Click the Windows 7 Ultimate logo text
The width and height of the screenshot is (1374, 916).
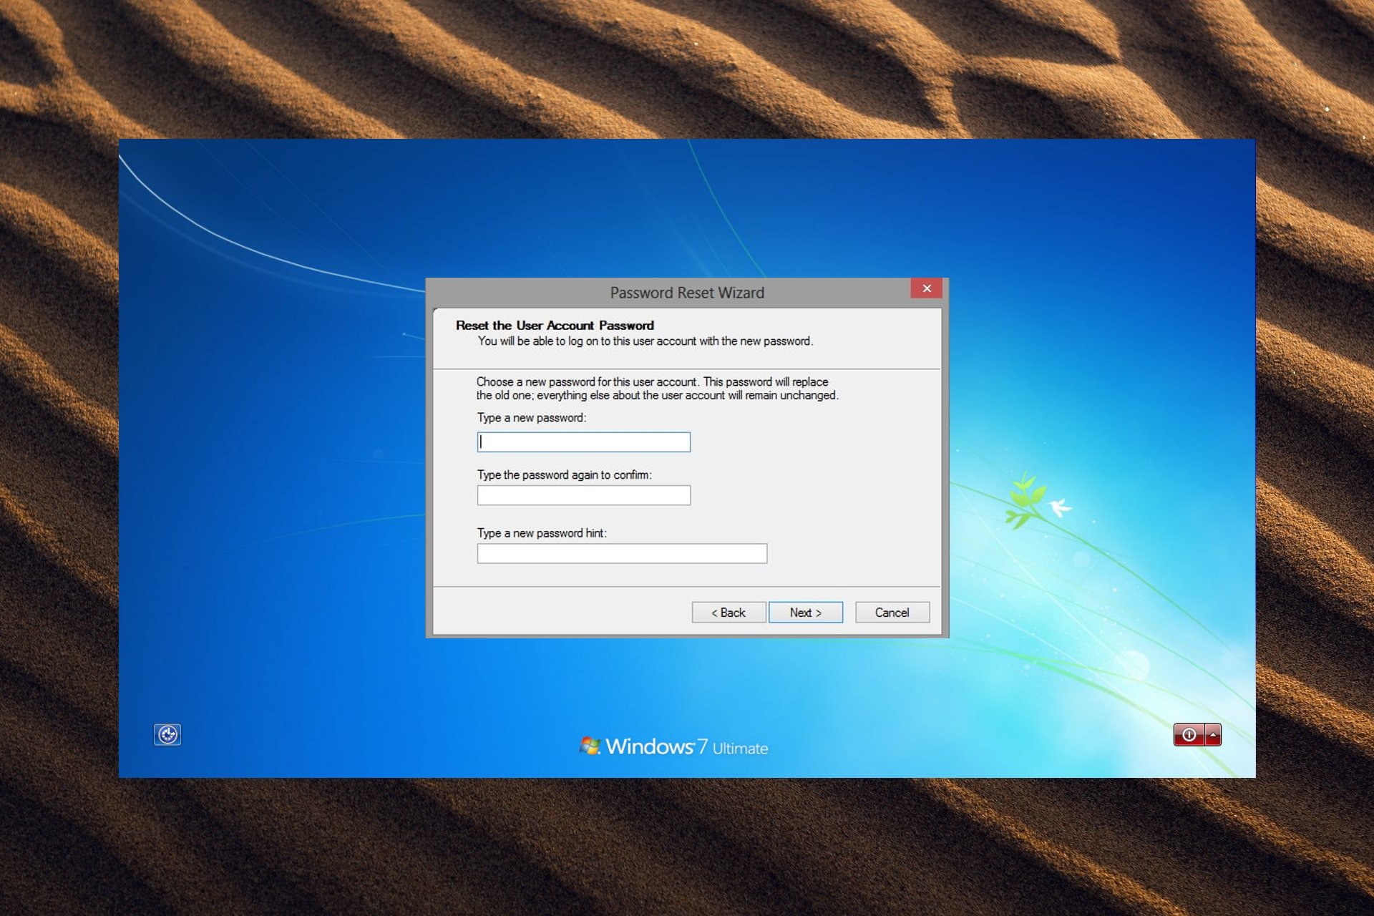click(x=674, y=747)
